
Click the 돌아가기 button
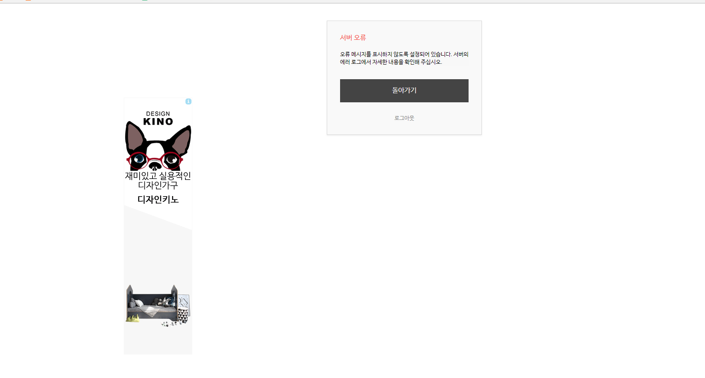point(404,91)
